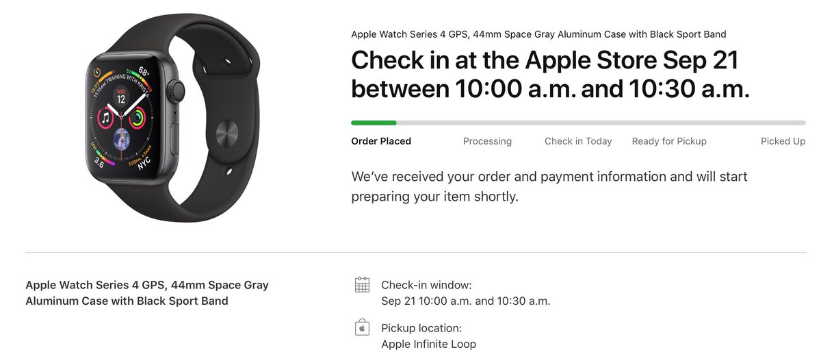Click the bold product name below the divider
Screen dimensions: 821x363
pyautogui.click(x=147, y=292)
